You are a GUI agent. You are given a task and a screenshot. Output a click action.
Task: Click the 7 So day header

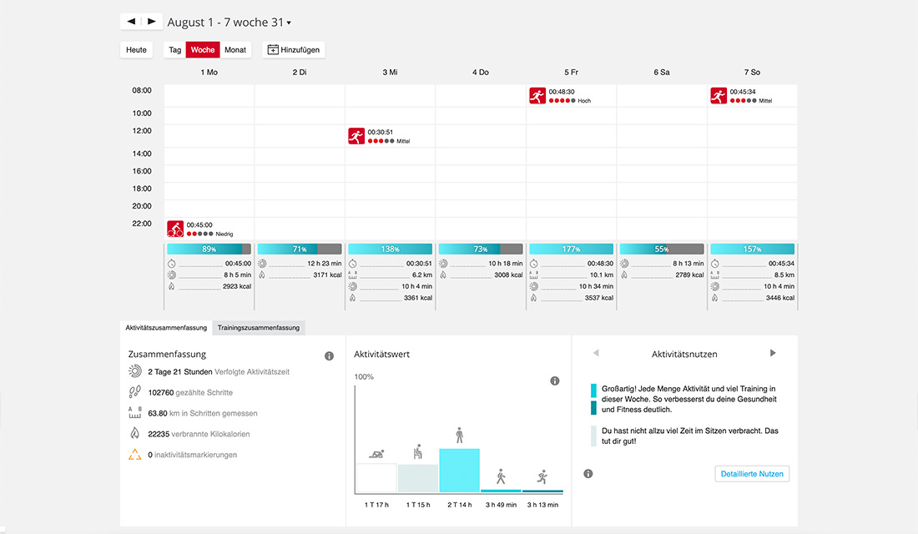[752, 72]
